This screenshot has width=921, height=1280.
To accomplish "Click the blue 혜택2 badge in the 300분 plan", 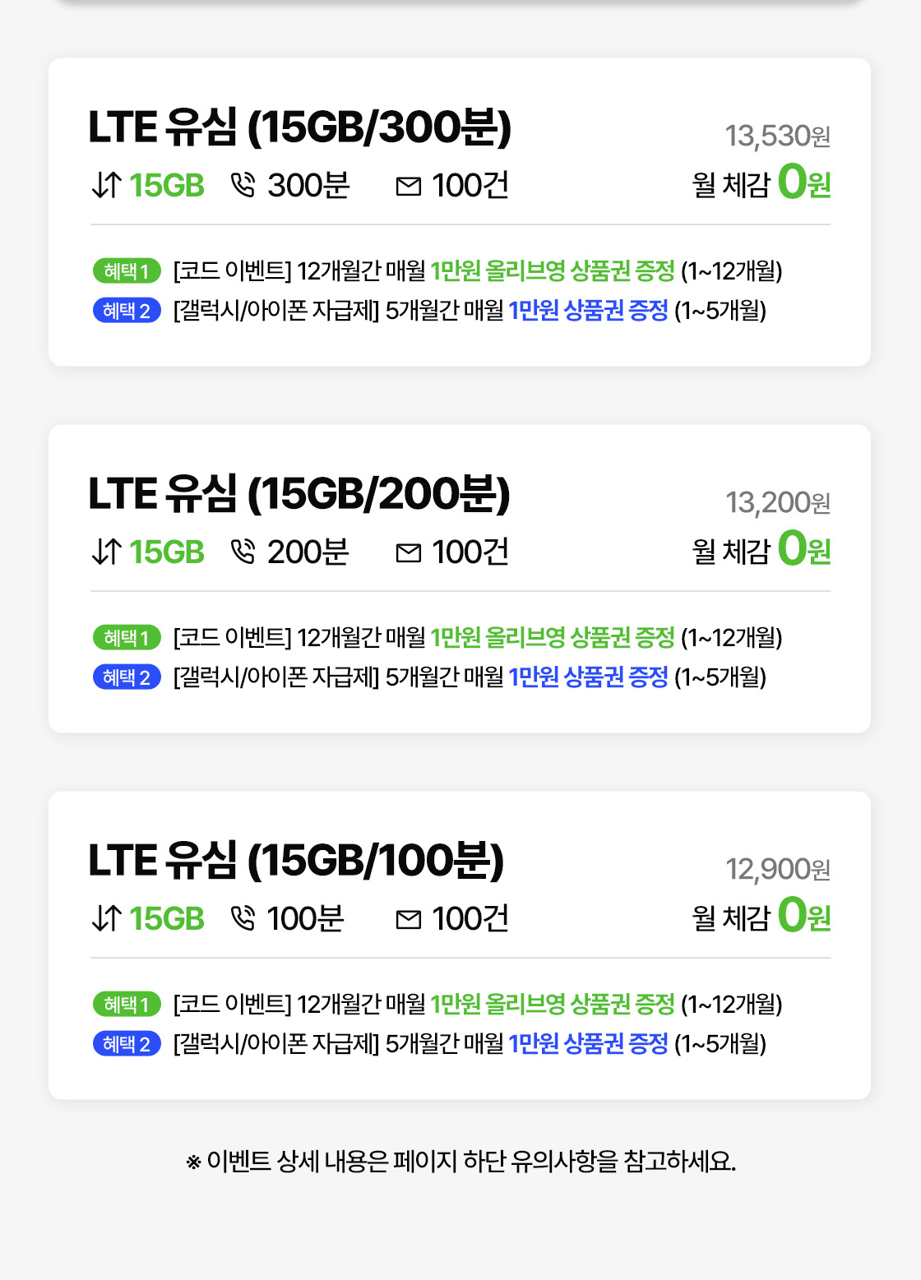I will [127, 311].
